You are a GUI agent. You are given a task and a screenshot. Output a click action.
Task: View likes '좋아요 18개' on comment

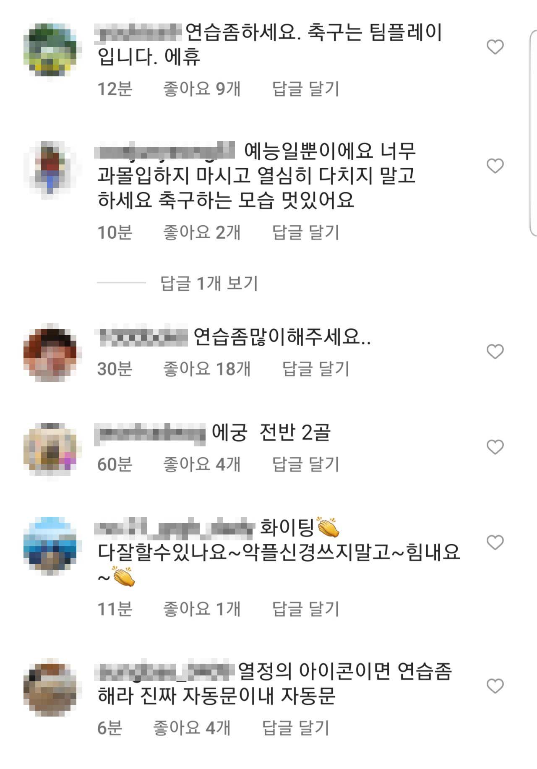click(x=207, y=369)
